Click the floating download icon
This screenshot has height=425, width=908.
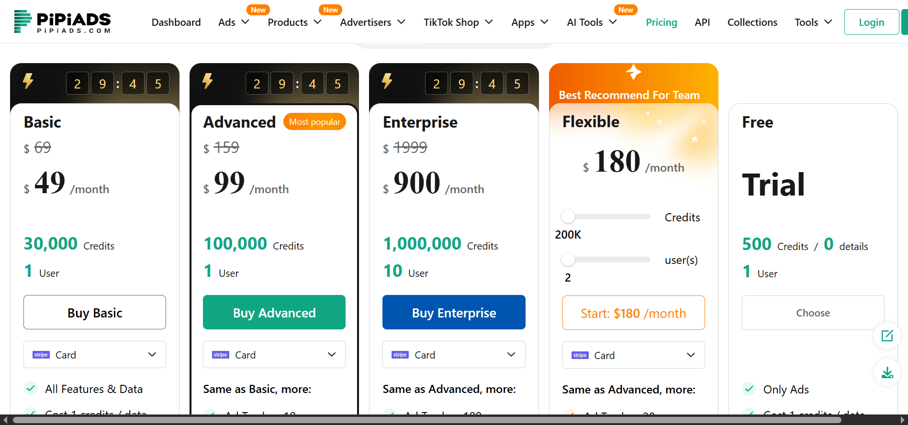click(887, 372)
